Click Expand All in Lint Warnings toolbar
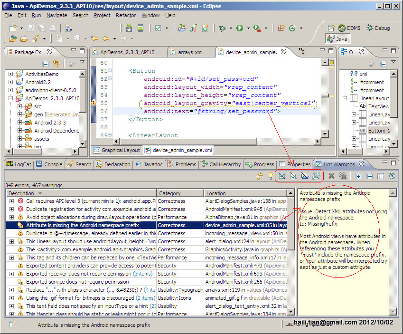Image resolution: width=403 pixels, height=334 pixels. coord(358,176)
